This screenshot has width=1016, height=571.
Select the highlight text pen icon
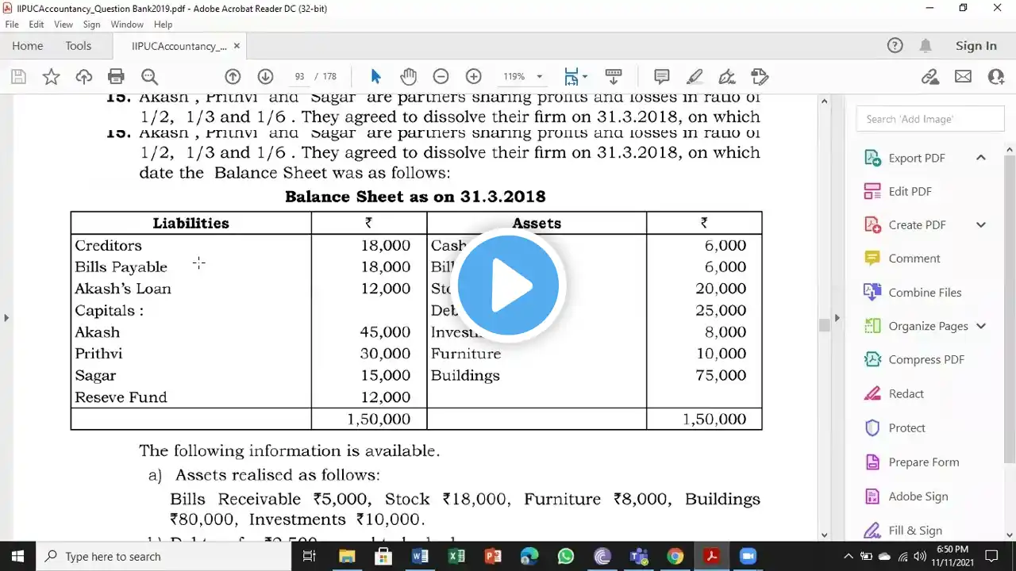tap(695, 77)
